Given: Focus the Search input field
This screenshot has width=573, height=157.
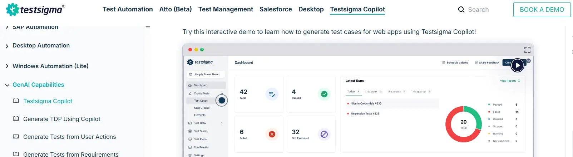Looking at the screenshot, I should 478,10.
